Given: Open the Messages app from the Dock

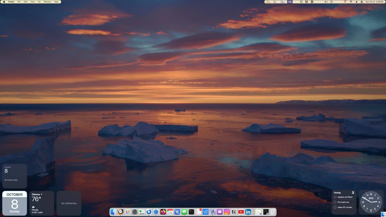Looking at the screenshot, I should [x=184, y=212].
